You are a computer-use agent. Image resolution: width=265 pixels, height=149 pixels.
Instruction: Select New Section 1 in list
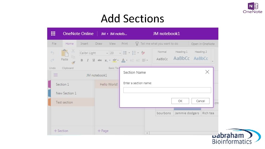click(73, 93)
